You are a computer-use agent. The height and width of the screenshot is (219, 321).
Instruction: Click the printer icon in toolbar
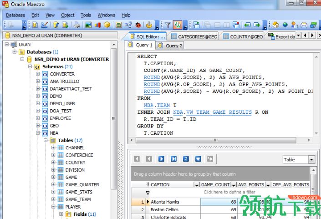click(76, 25)
